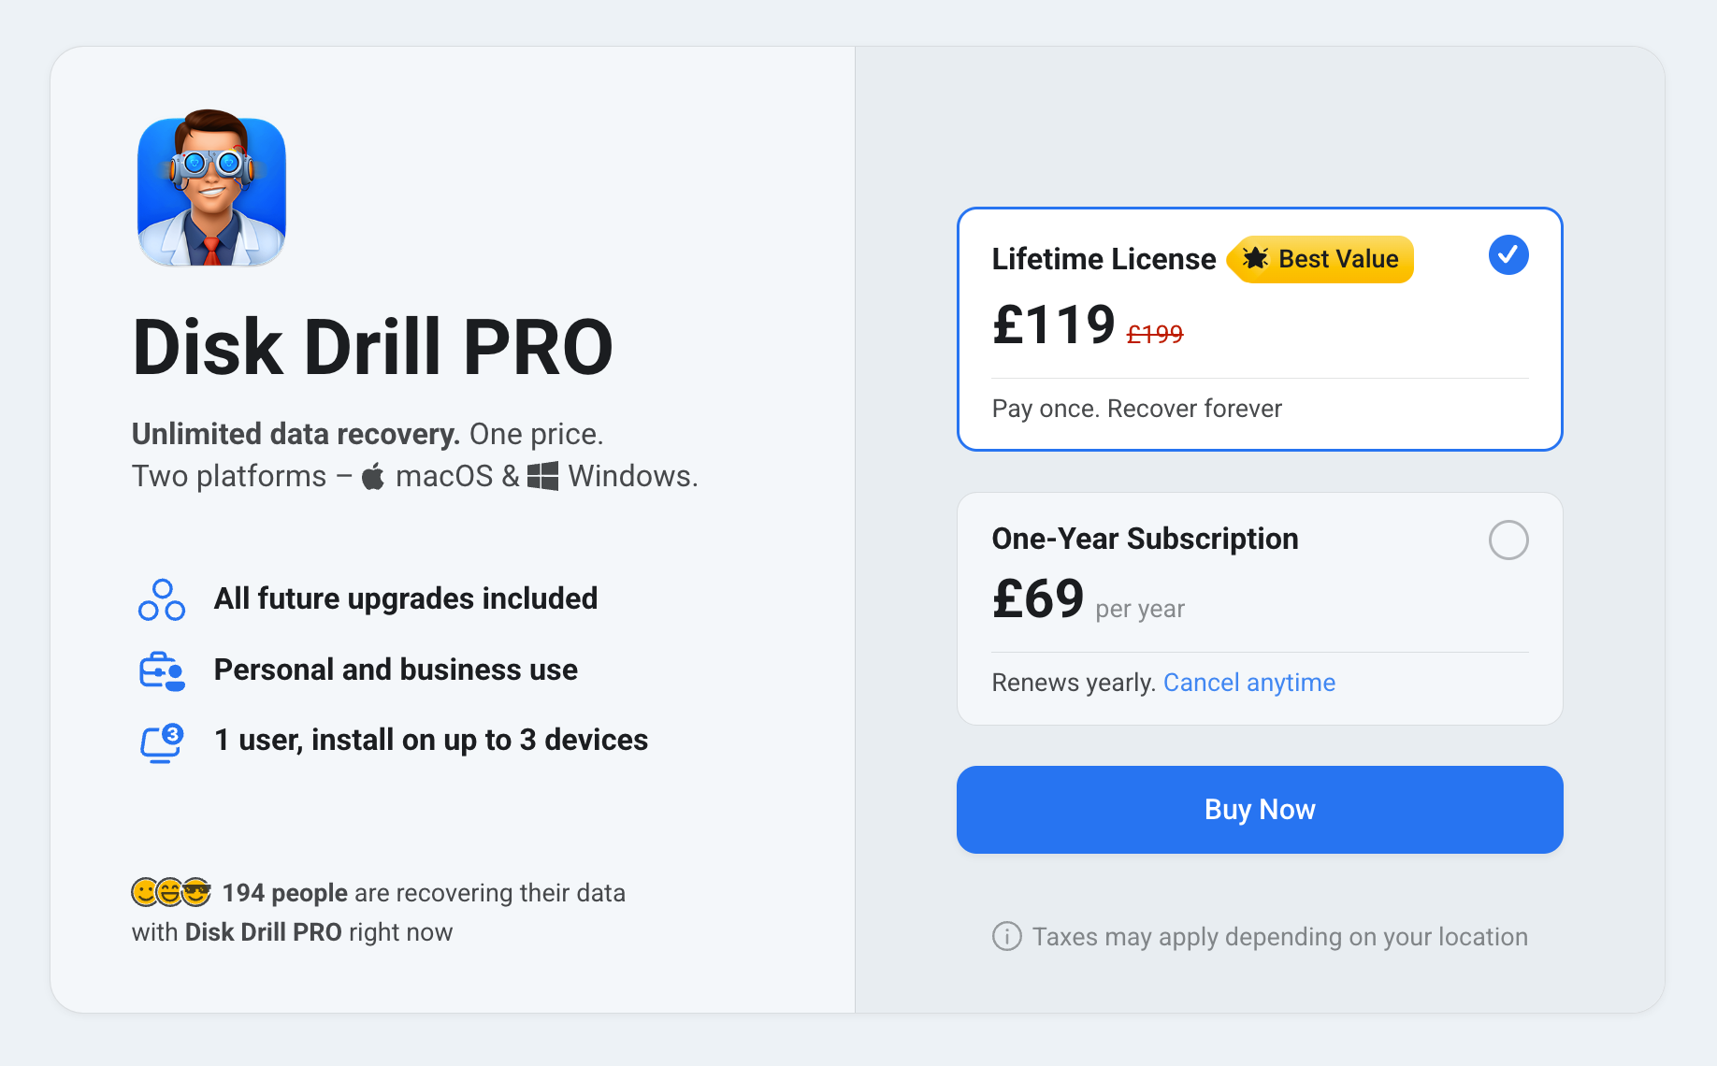Select the Lifetime License radio button
Image resolution: width=1717 pixels, height=1066 pixels.
tap(1508, 255)
